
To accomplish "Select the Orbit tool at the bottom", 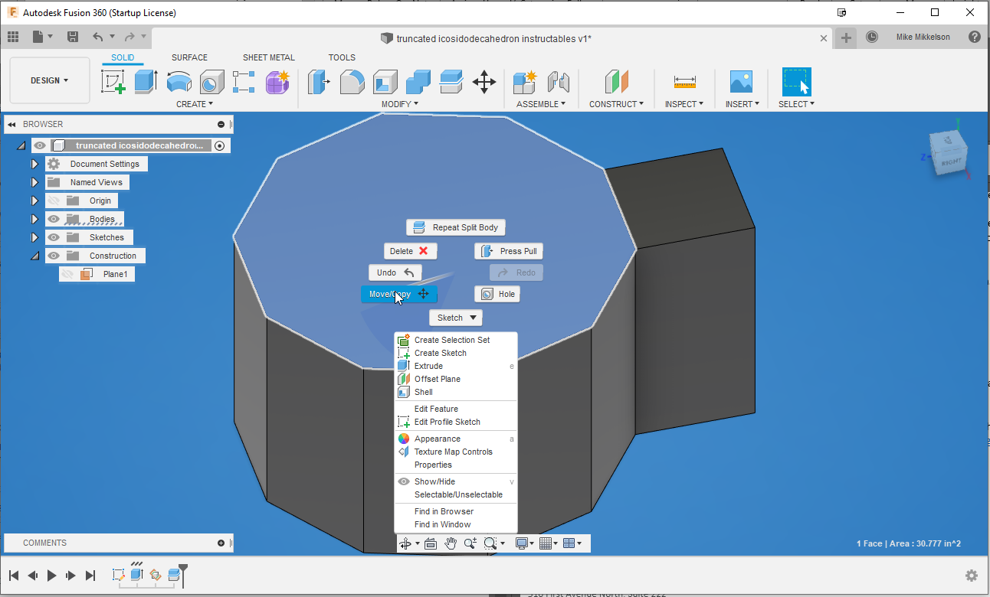I will pos(407,543).
